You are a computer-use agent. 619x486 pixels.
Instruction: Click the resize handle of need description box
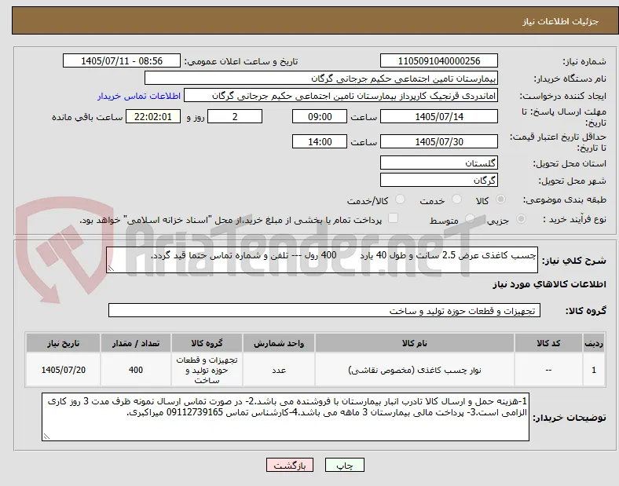coord(111,269)
